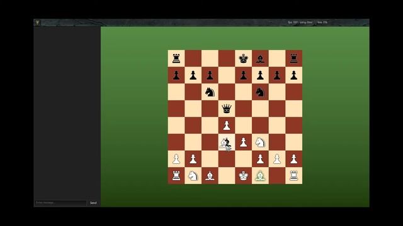Click the empty d8 square beside black king
Screen dimensions: 403x226
pyautogui.click(x=227, y=58)
